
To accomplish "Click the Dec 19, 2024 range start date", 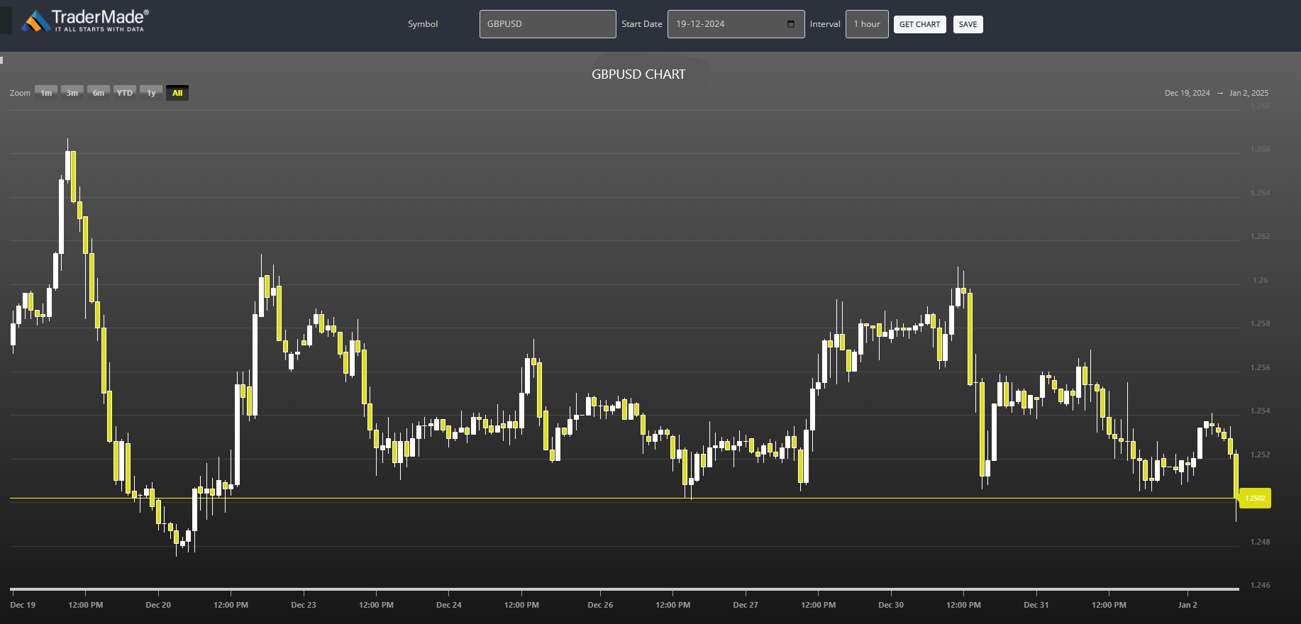I will point(1187,93).
